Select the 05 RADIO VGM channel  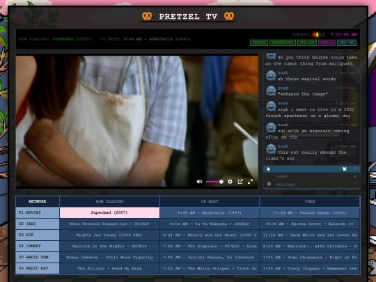38,258
